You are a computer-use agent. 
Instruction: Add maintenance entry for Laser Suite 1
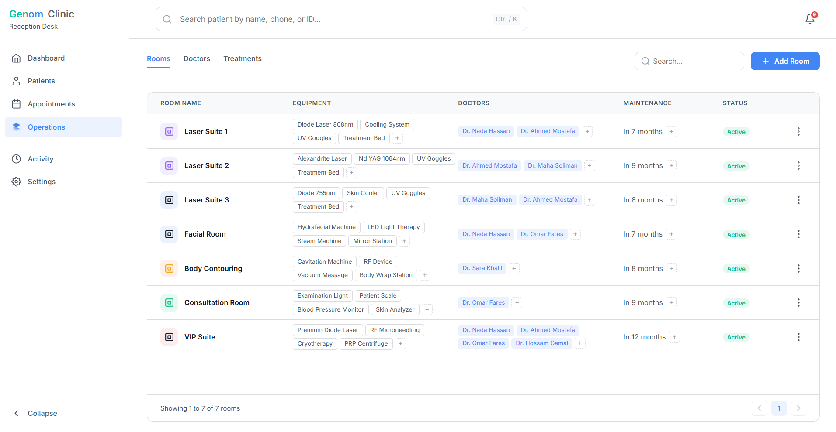[x=671, y=131]
